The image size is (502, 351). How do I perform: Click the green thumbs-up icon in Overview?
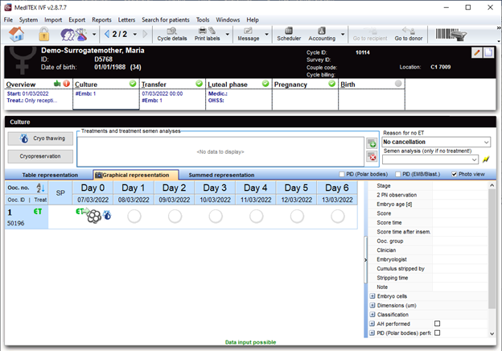(57, 84)
